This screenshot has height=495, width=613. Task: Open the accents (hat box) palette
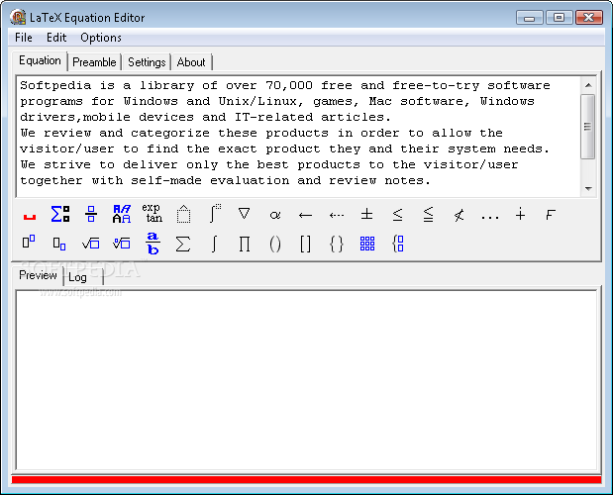point(183,214)
